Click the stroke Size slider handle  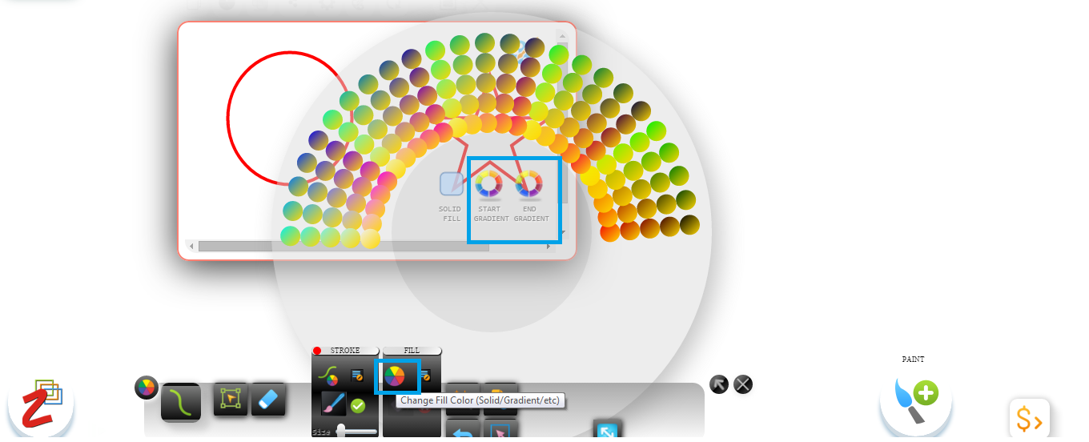click(x=341, y=432)
